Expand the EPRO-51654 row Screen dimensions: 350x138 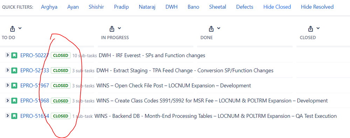[7, 116]
